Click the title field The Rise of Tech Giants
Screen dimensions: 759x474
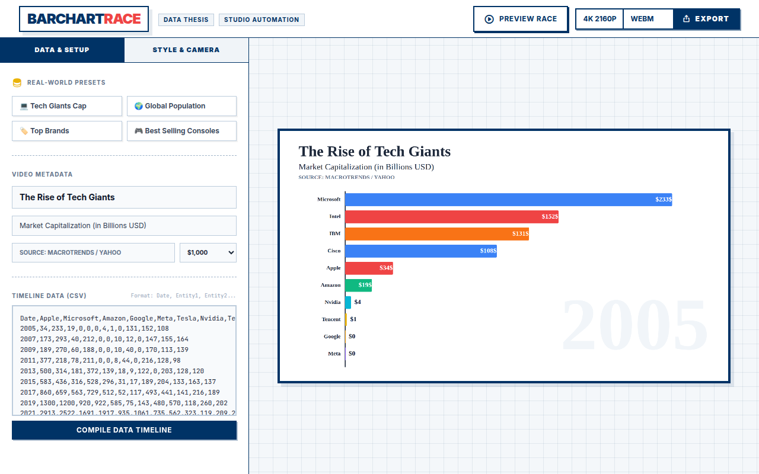point(124,197)
